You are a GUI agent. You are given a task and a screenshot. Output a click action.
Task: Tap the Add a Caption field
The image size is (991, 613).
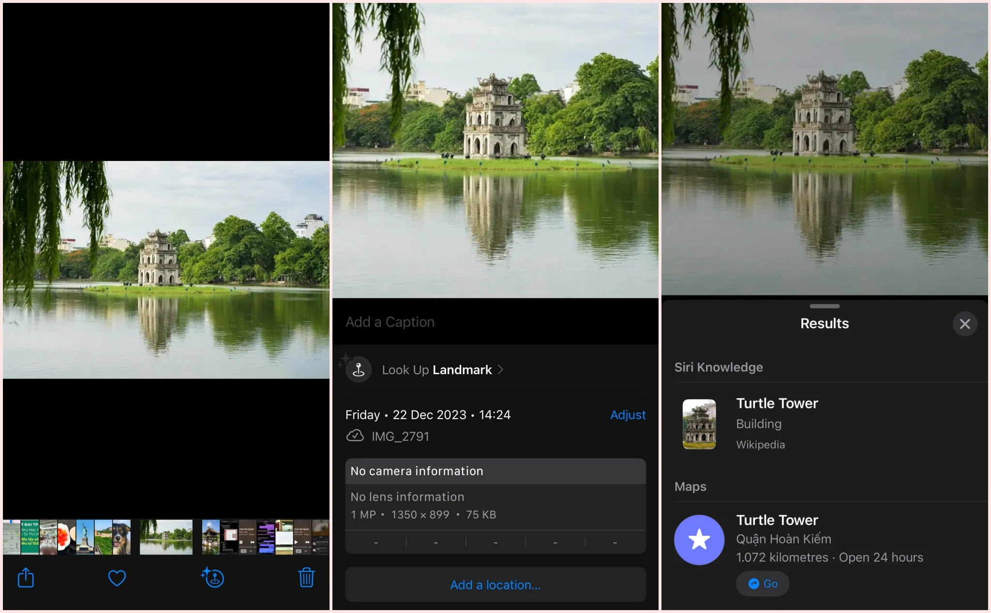point(495,322)
